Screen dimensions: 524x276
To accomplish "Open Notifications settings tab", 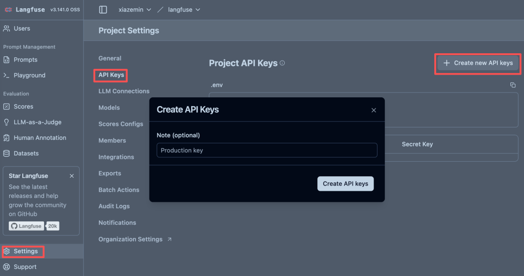I will tap(117, 223).
